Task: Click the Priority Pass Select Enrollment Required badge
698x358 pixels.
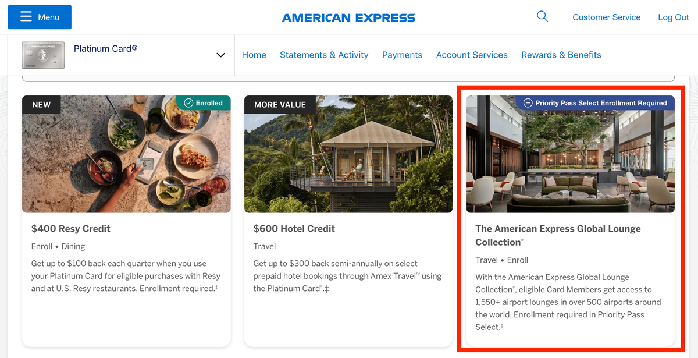Action: tap(595, 103)
